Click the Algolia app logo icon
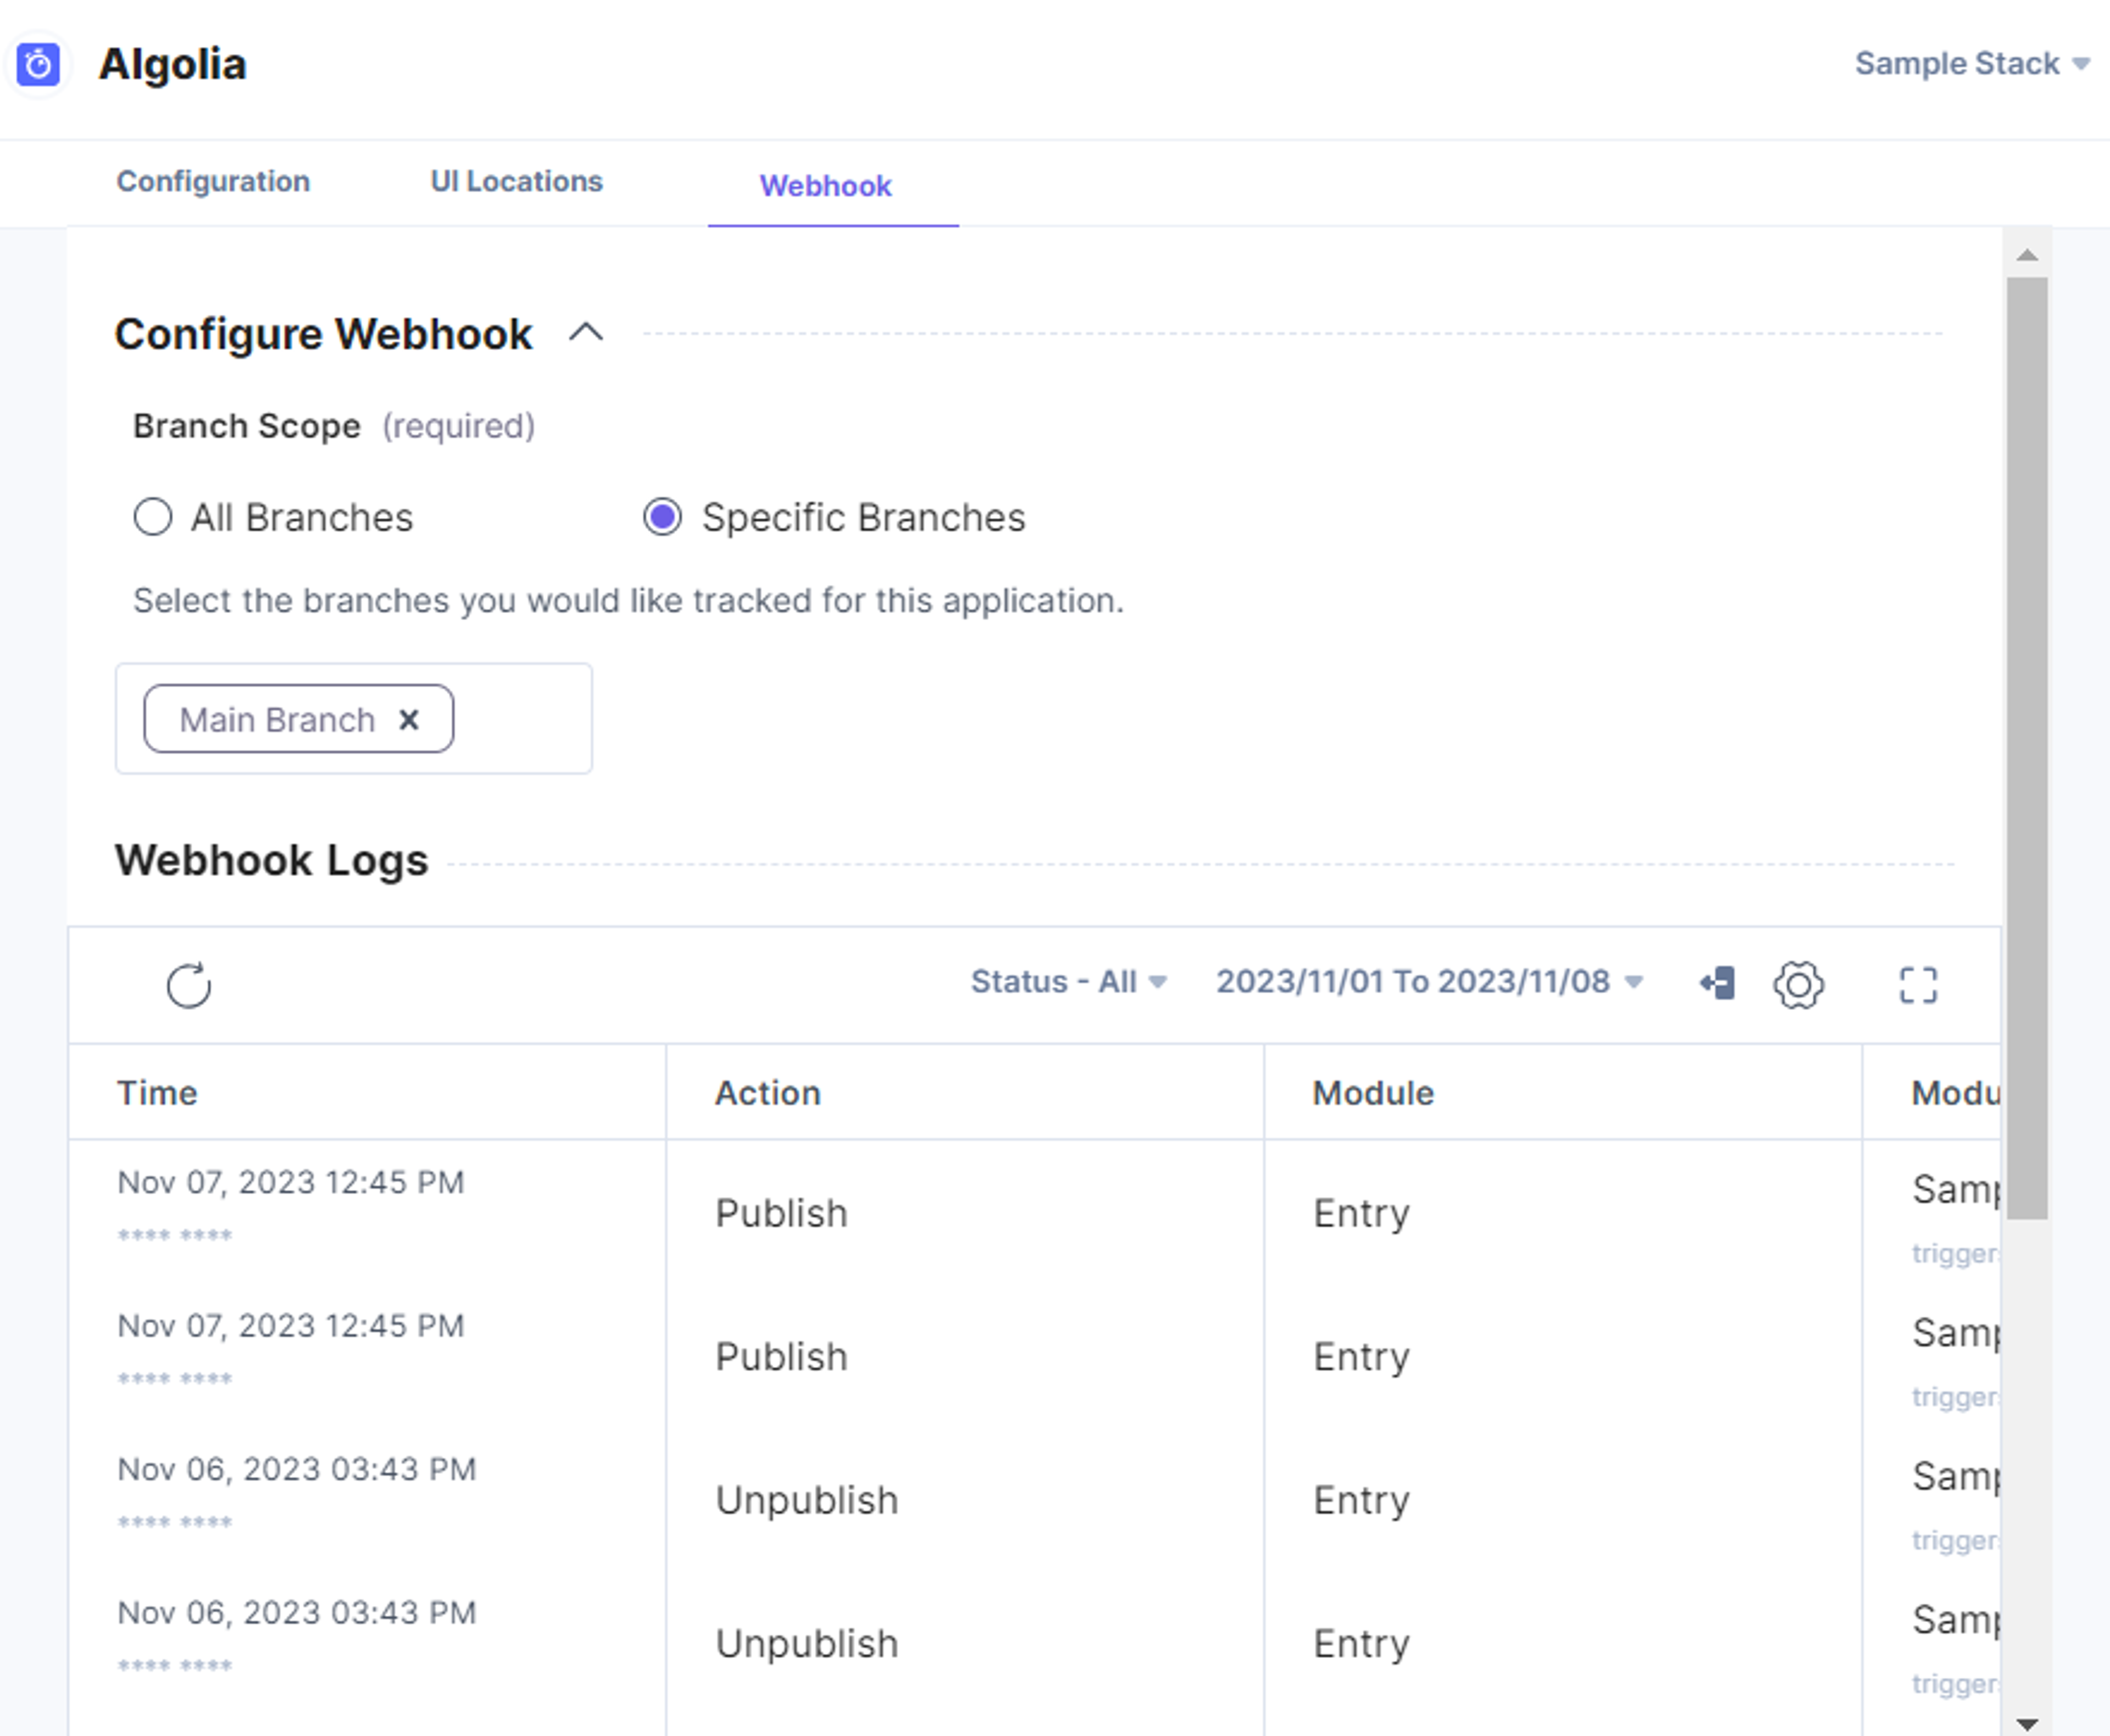This screenshot has height=1736, width=2110. coord(39,65)
